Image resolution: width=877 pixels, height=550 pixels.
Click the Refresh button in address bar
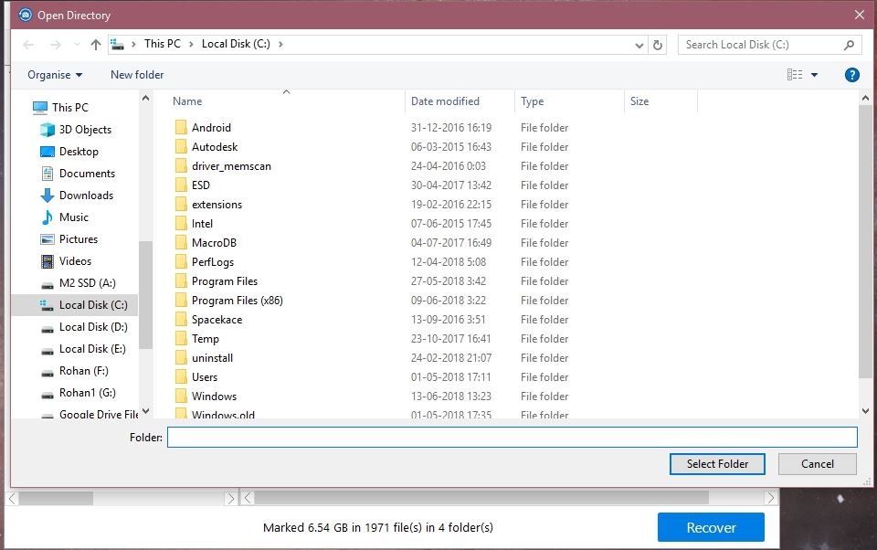(658, 45)
